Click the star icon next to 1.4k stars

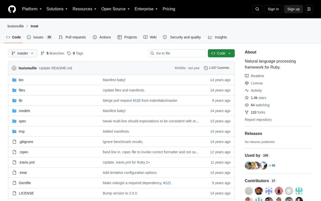(x=247, y=98)
